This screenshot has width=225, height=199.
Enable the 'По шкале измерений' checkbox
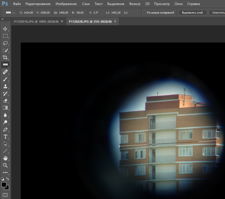[144, 12]
